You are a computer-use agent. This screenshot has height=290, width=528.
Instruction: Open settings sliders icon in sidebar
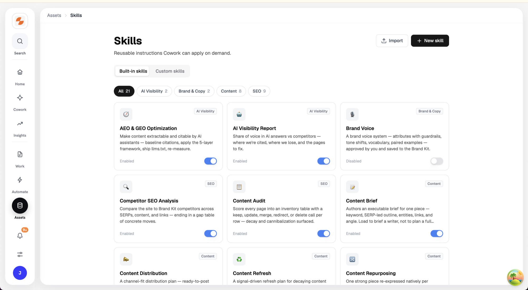click(20, 254)
